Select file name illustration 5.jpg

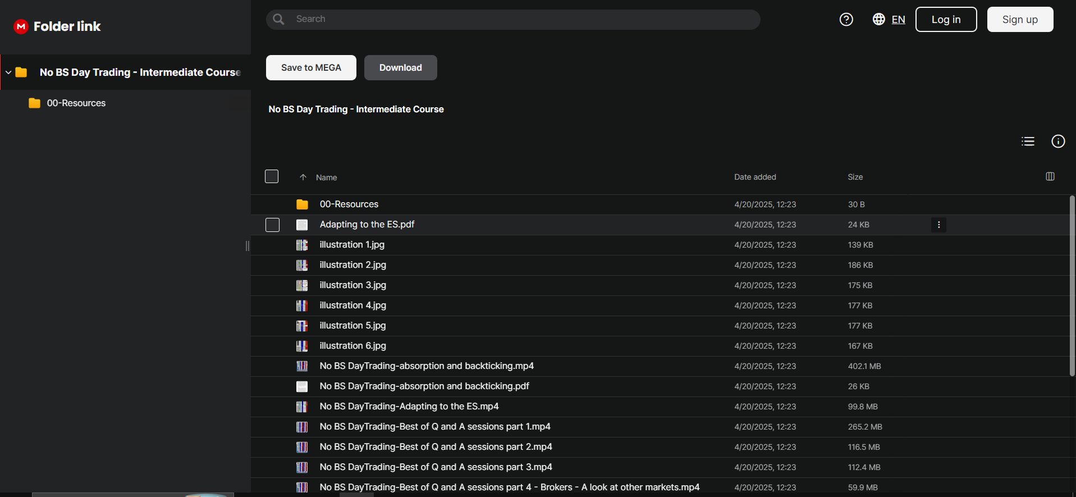point(353,326)
